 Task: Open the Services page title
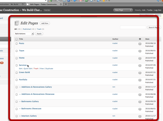(23, 65)
